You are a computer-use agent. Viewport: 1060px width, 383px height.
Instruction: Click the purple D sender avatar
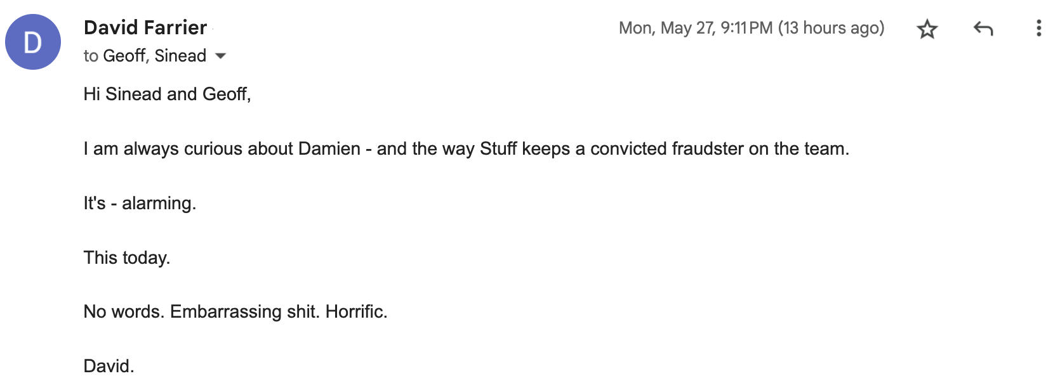pyautogui.click(x=33, y=42)
